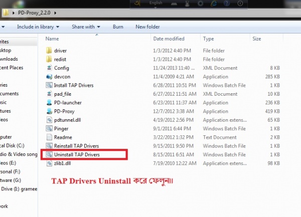Screen dimensions: 301x217
Task: Open the redist folder icon
Action: (49, 59)
